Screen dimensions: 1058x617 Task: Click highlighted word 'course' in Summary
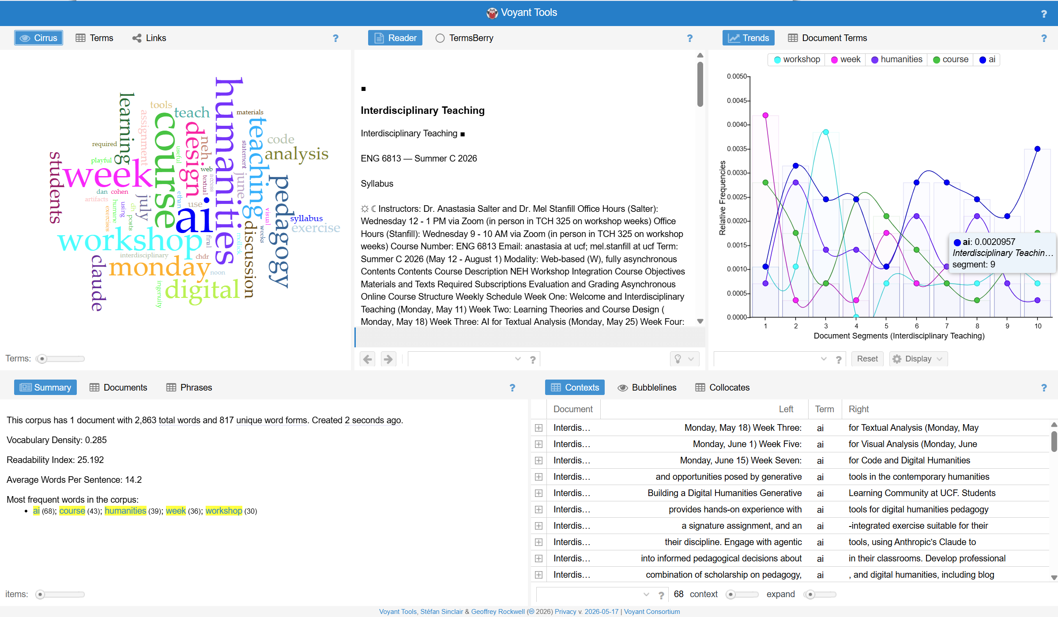pyautogui.click(x=72, y=511)
